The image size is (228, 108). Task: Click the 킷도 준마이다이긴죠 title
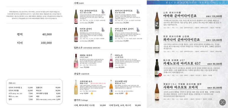coord(88,11)
